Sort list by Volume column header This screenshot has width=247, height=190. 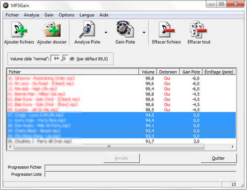[148, 72]
